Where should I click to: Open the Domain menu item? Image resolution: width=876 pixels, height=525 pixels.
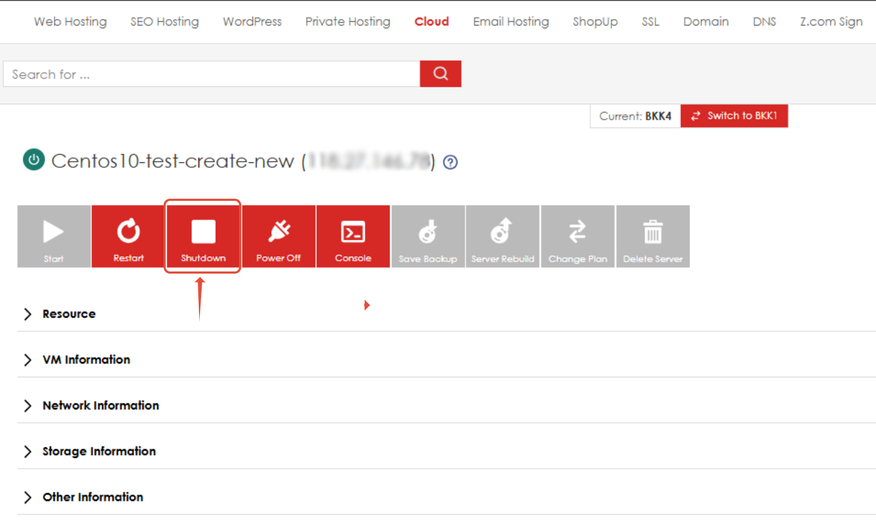pyautogui.click(x=706, y=22)
